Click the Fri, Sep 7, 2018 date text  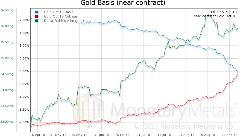[x=224, y=12]
